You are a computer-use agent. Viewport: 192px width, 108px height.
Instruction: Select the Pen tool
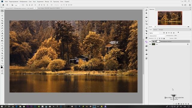[2, 48]
